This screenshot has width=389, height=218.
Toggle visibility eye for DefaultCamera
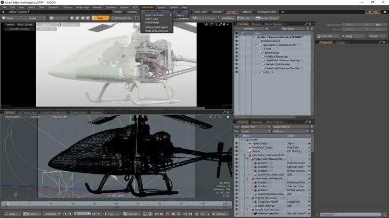coord(237,41)
